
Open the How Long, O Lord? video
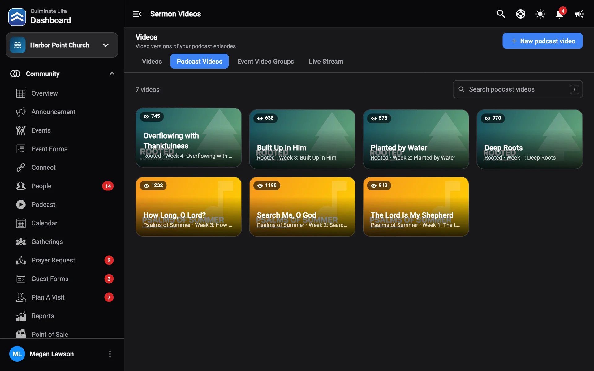[189, 207]
